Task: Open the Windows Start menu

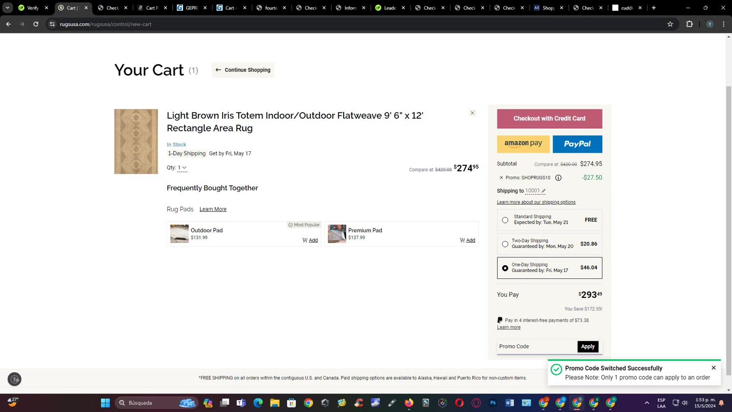Action: [x=105, y=403]
